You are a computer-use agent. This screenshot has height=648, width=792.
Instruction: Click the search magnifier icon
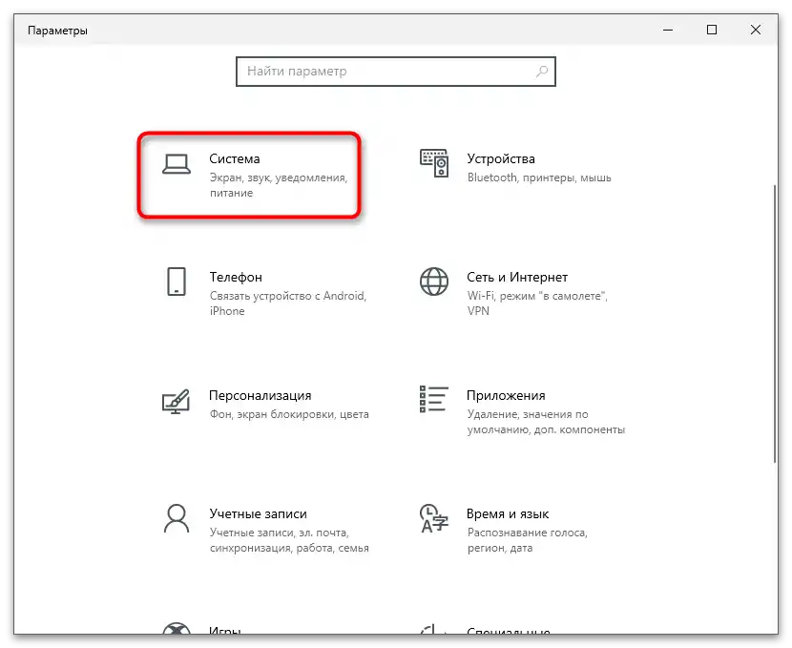point(542,72)
